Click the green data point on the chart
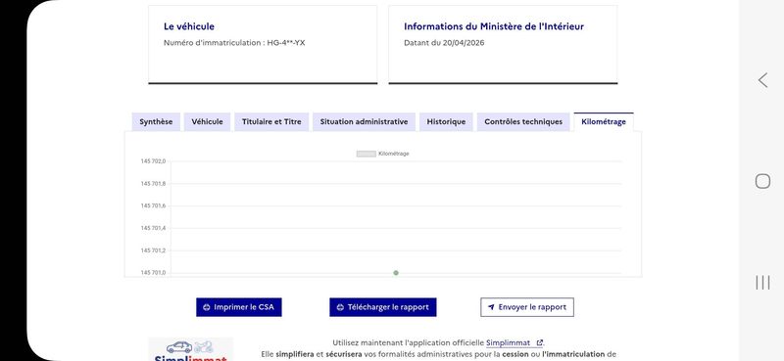784x361 pixels. (x=396, y=273)
